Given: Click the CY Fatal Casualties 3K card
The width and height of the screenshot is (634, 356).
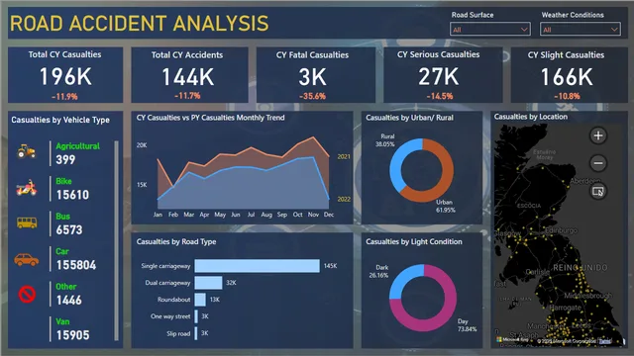Looking at the screenshot, I should tap(316, 75).
